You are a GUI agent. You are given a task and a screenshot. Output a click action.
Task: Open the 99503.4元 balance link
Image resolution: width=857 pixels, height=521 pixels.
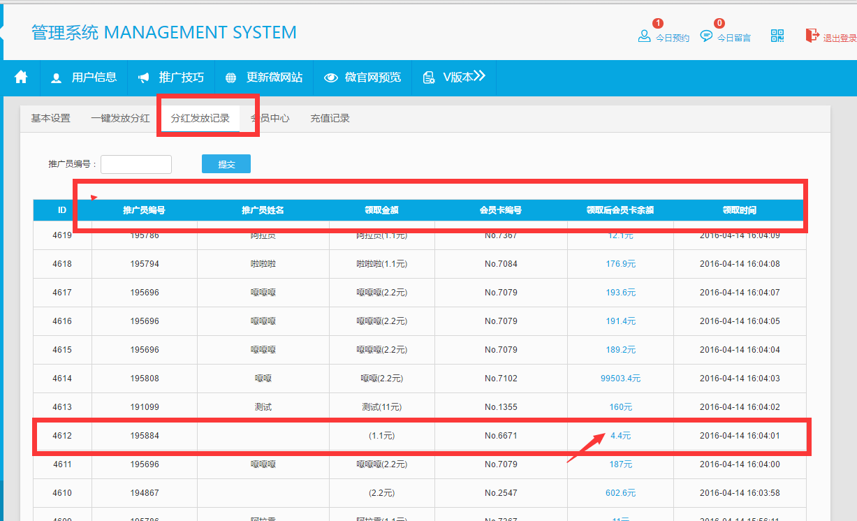(x=620, y=379)
